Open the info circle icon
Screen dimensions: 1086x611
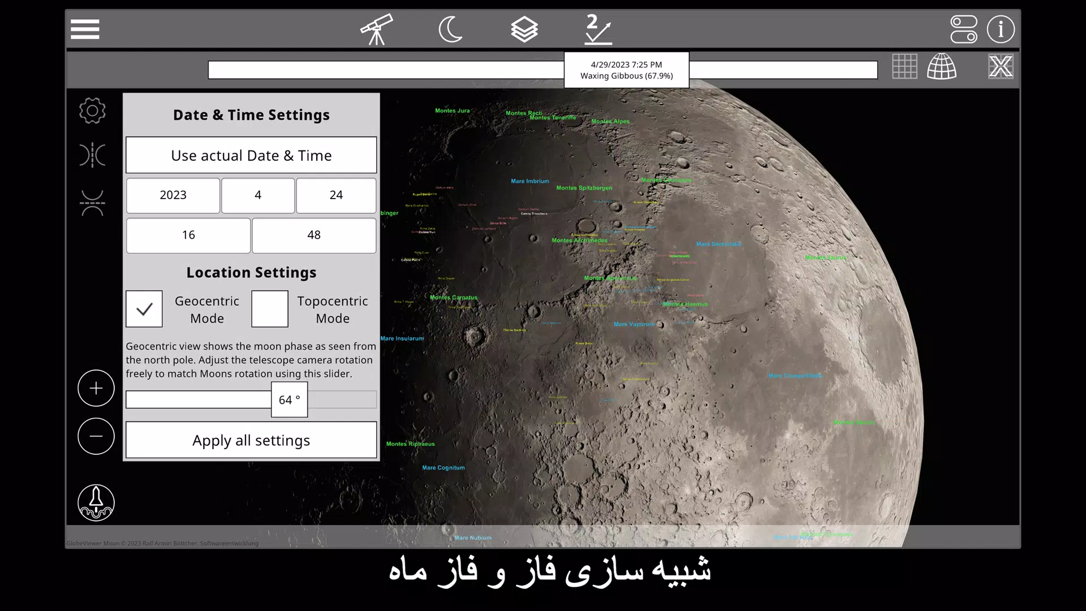pos(1001,29)
